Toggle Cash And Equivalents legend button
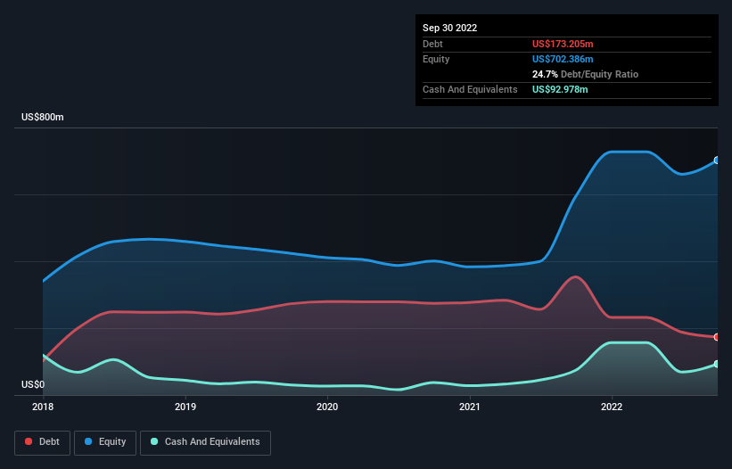The height and width of the screenshot is (469, 732). pos(205,442)
